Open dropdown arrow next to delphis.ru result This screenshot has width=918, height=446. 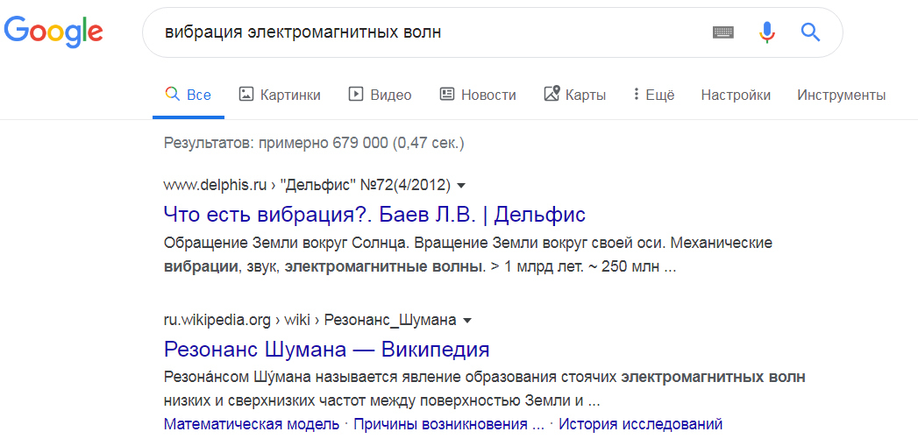(461, 186)
